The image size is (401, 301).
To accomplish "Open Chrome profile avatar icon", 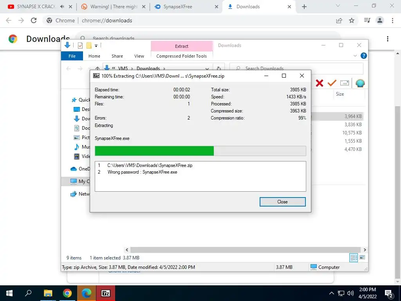I will [x=380, y=20].
